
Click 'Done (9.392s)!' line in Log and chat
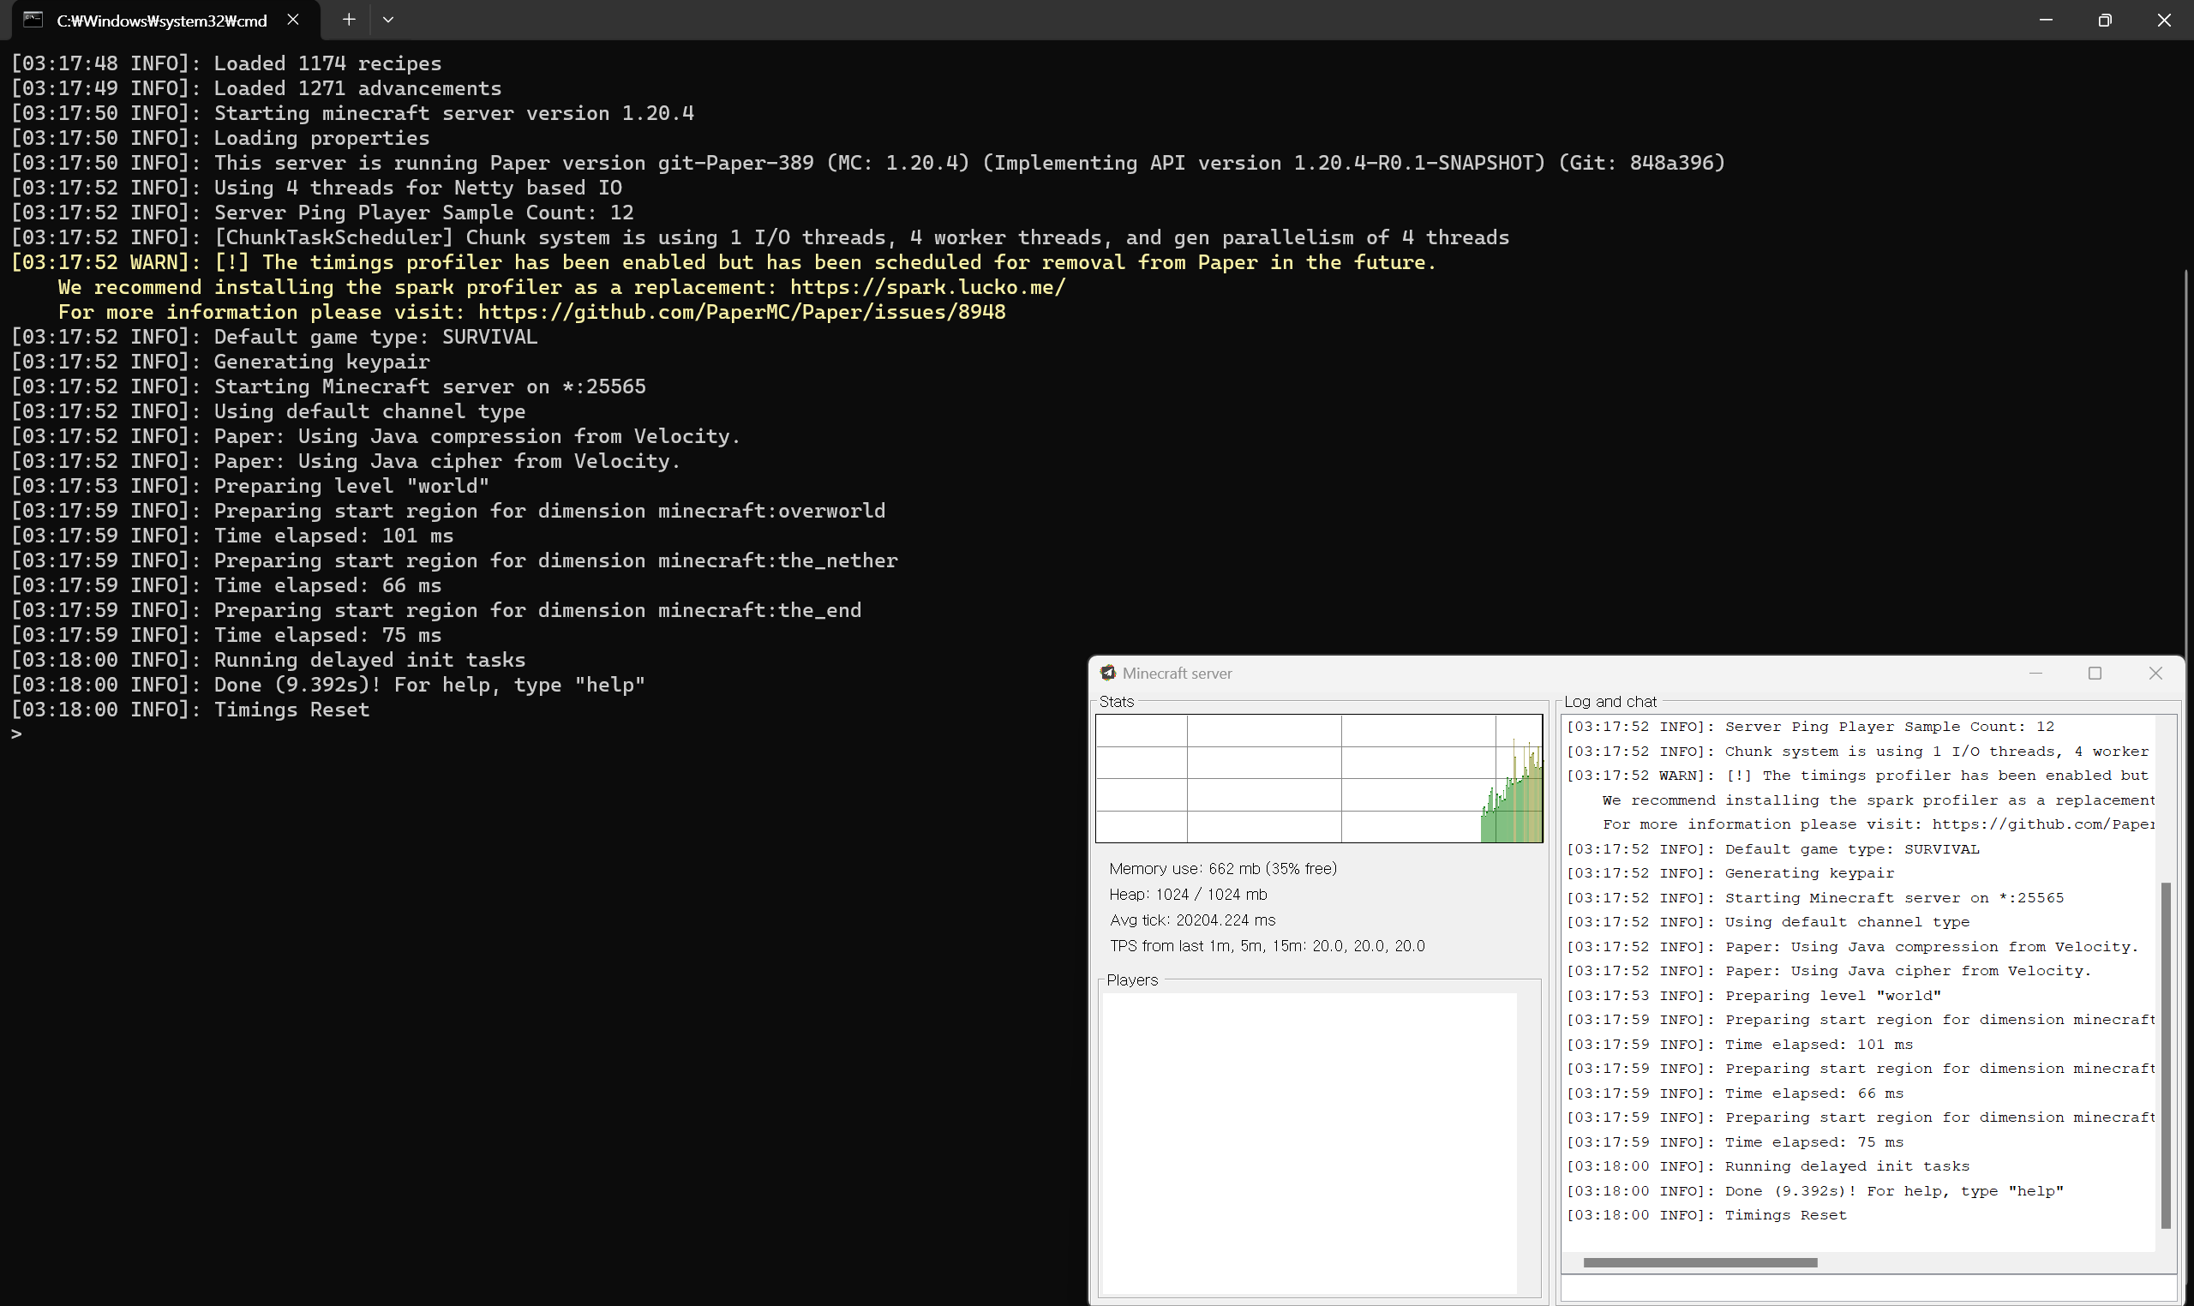[1814, 1191]
